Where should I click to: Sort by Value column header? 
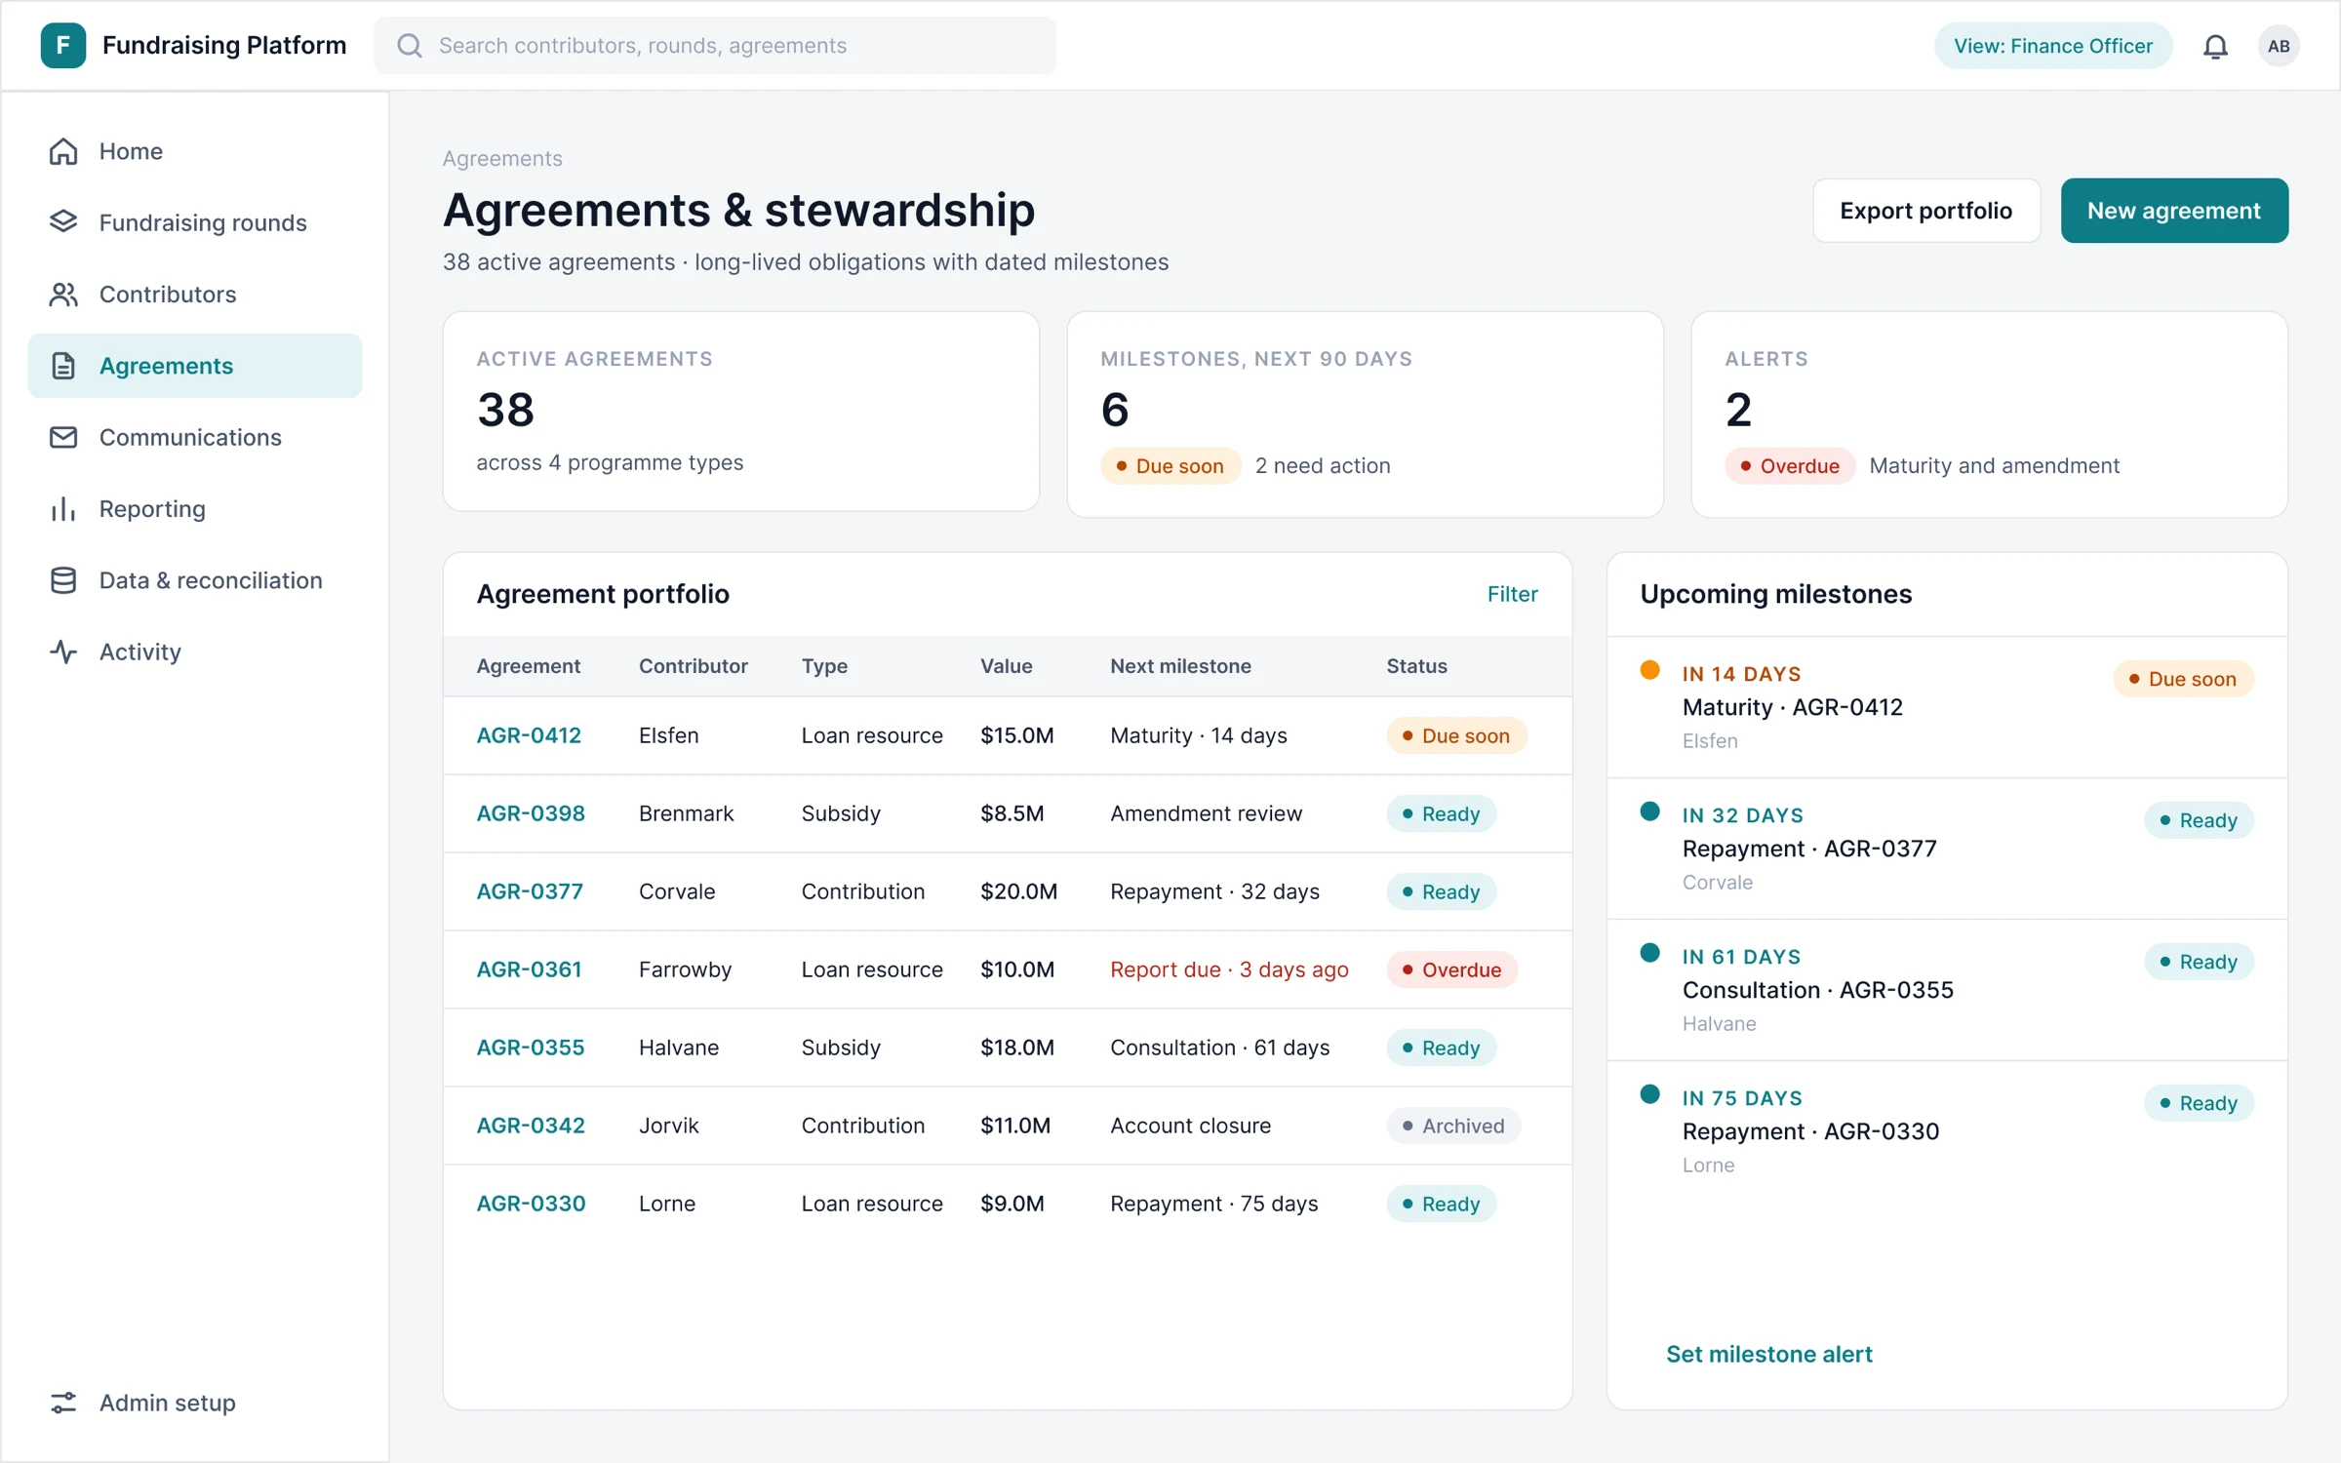pos(1006,666)
